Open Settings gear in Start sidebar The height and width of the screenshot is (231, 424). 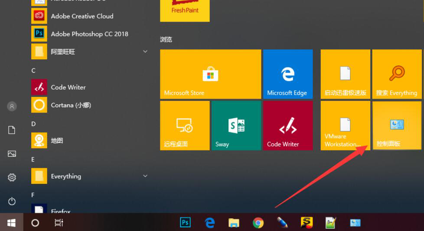point(12,177)
